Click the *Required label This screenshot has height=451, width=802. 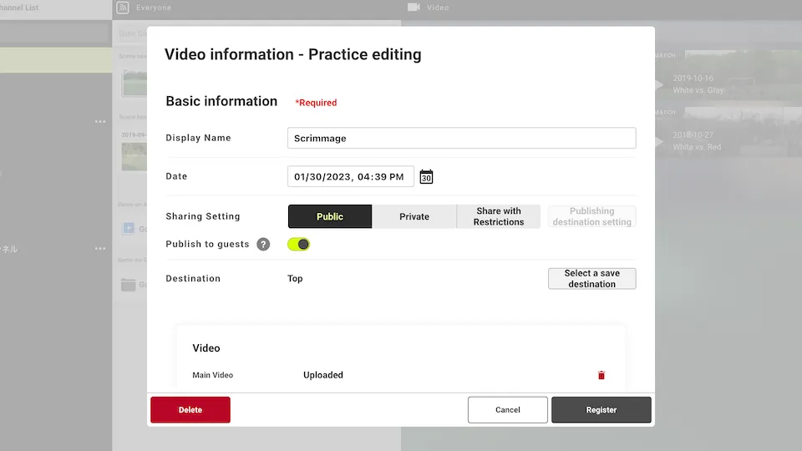click(x=316, y=102)
